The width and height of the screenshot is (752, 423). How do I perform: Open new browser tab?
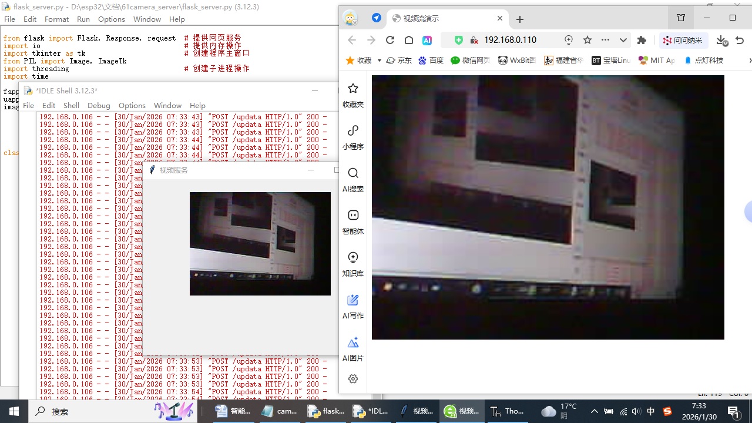click(x=519, y=19)
